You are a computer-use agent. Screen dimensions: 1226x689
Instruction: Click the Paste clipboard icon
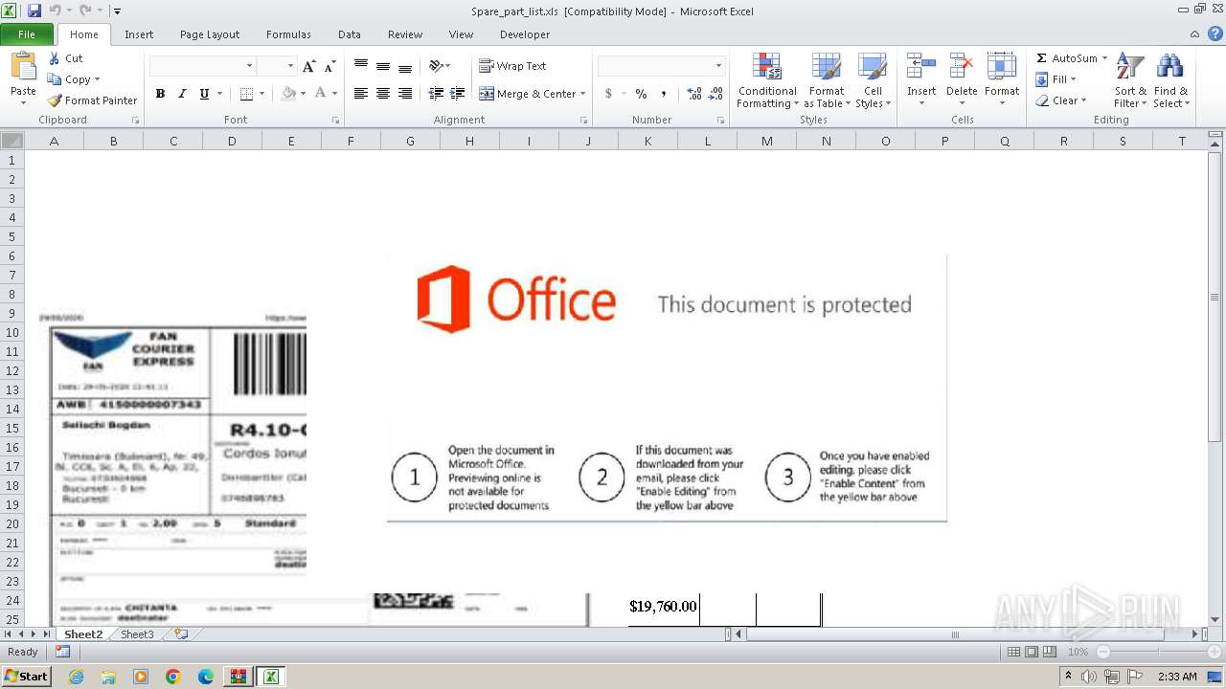coord(23,67)
